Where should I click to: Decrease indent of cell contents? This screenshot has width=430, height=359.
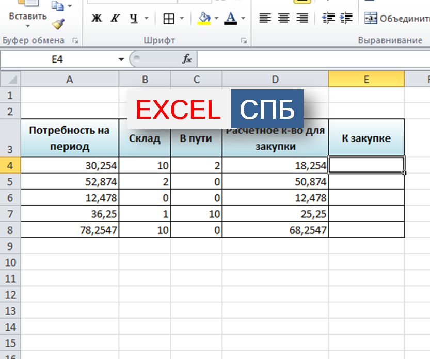pos(328,19)
